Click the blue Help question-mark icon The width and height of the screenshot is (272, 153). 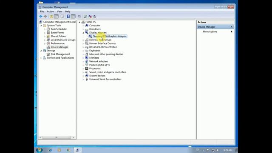point(68,17)
